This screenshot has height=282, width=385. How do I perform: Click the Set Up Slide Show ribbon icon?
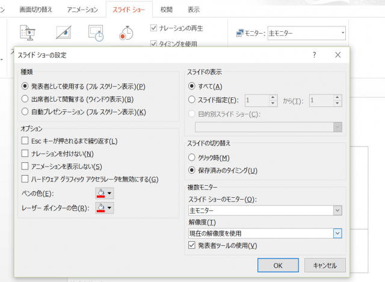28,33
